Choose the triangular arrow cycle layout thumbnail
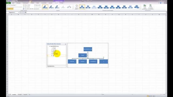The width and height of the screenshot is (173, 97). pos(69,7)
